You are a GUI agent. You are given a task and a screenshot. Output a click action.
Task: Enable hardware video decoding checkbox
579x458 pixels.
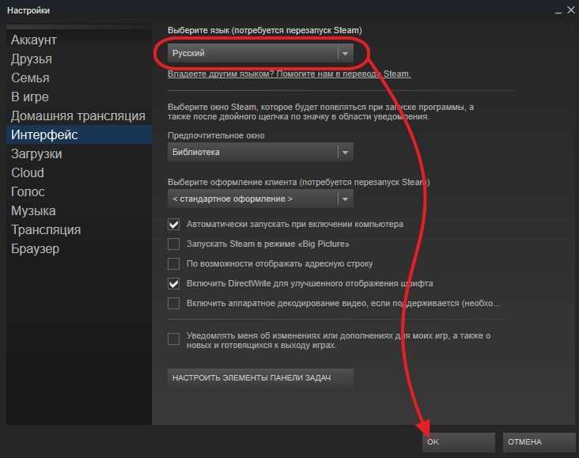coord(173,303)
